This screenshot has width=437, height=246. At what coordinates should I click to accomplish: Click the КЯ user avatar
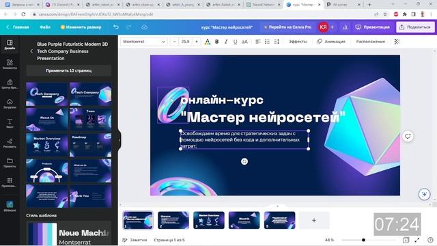click(x=323, y=27)
